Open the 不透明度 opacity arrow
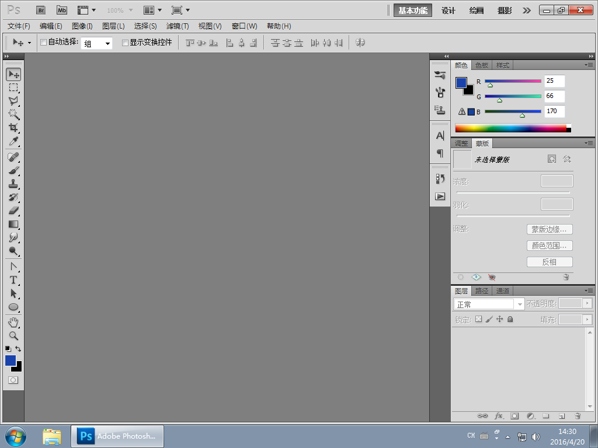 [587, 303]
